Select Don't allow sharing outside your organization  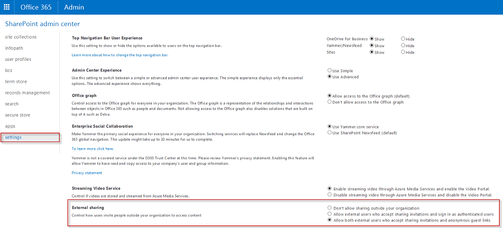[329, 208]
